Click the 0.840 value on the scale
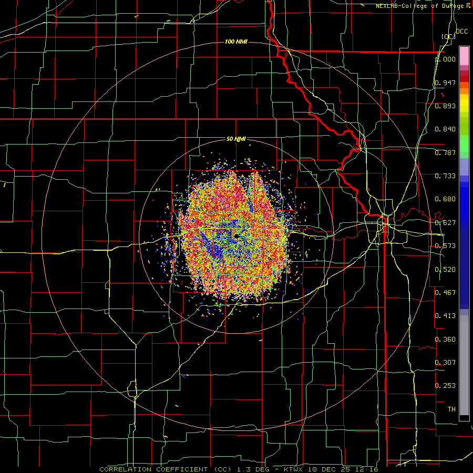The image size is (473, 473). click(x=445, y=129)
